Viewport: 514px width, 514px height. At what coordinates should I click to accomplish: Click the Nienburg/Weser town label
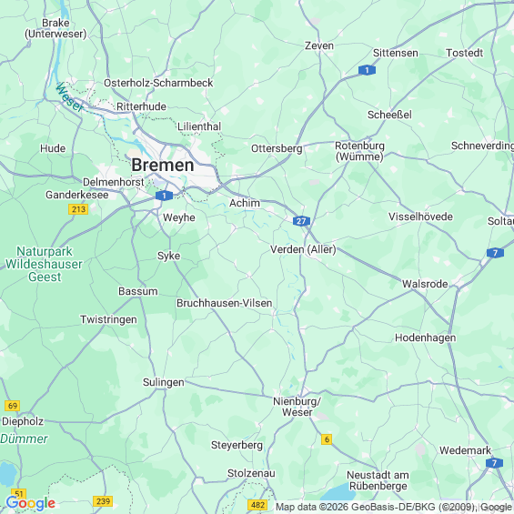point(297,407)
